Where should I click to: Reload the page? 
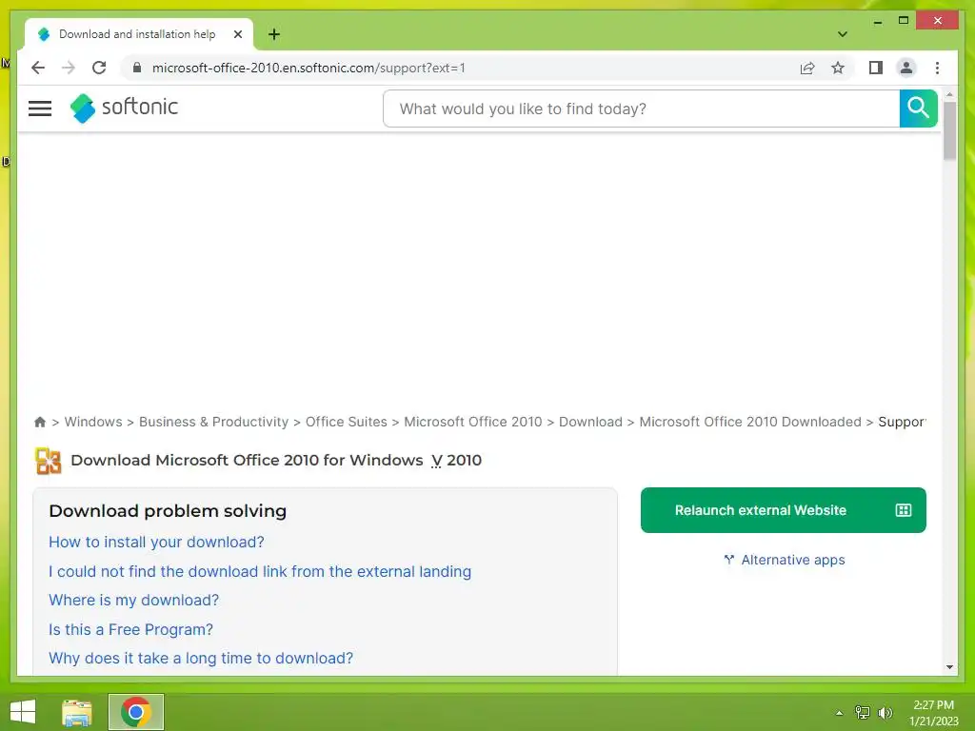click(x=99, y=68)
